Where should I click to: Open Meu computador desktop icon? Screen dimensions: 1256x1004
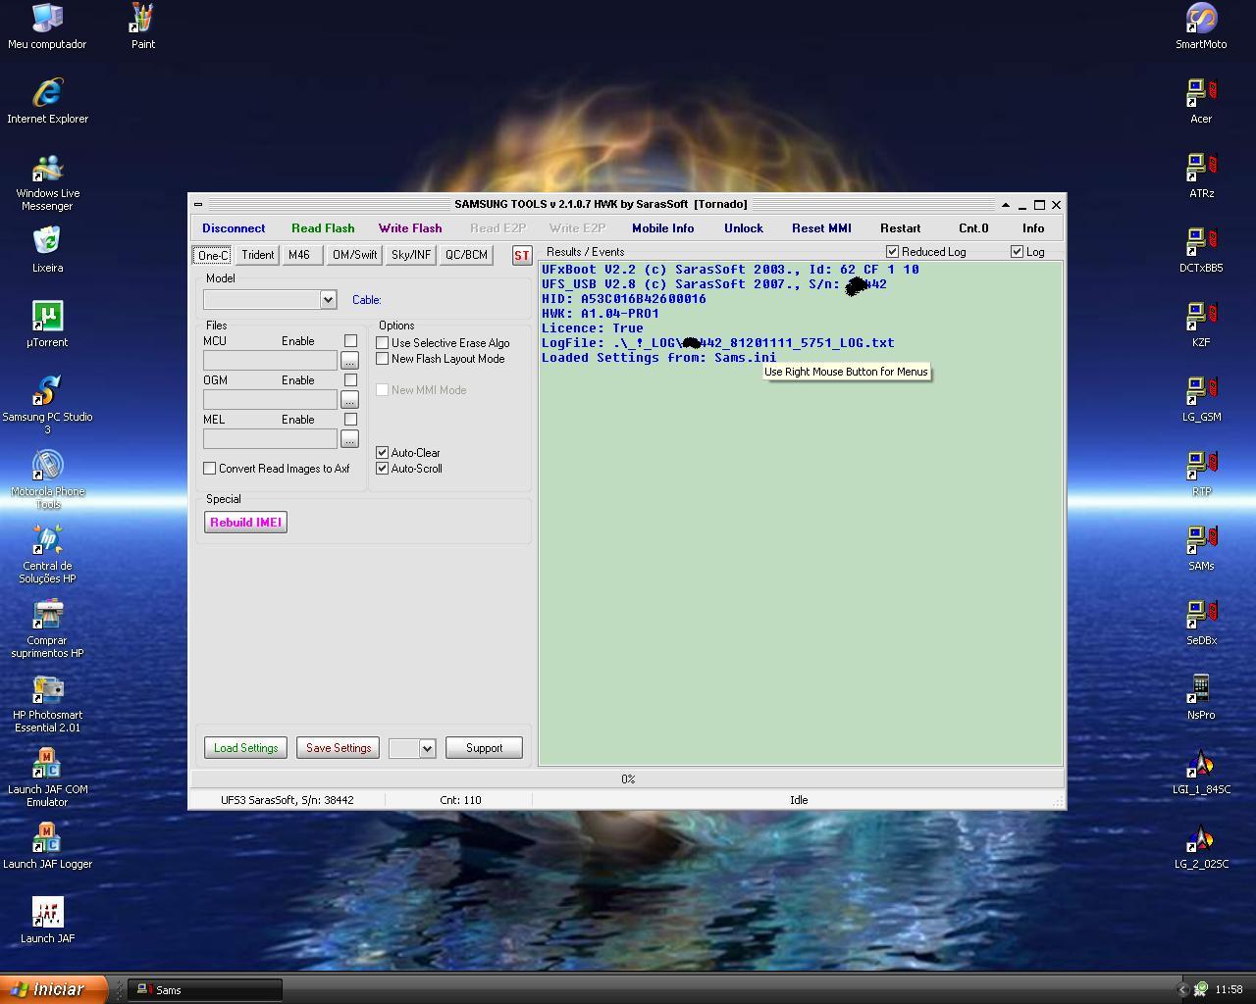pos(47,26)
